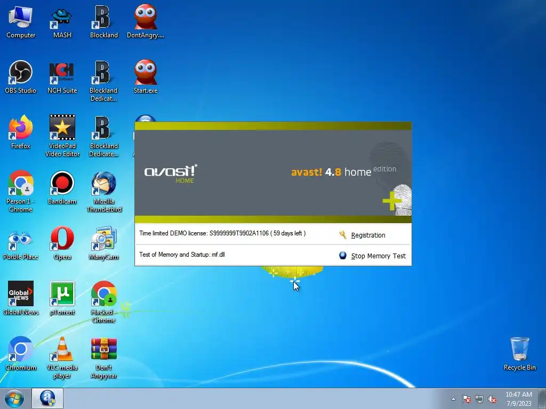Select the NCH Suite icon
Screen dimensions: 546x409
62,77
